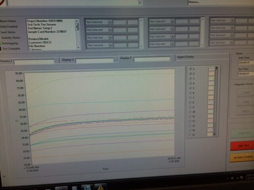
Task: Click the red END TEST button
Action: point(242,146)
